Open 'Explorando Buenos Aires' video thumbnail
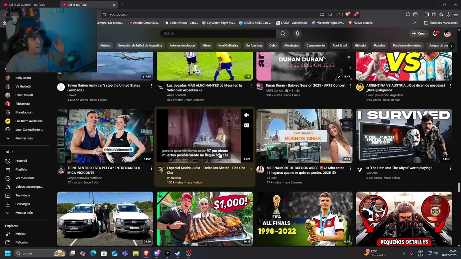Screen dimensions: 461x259 tap(304, 136)
